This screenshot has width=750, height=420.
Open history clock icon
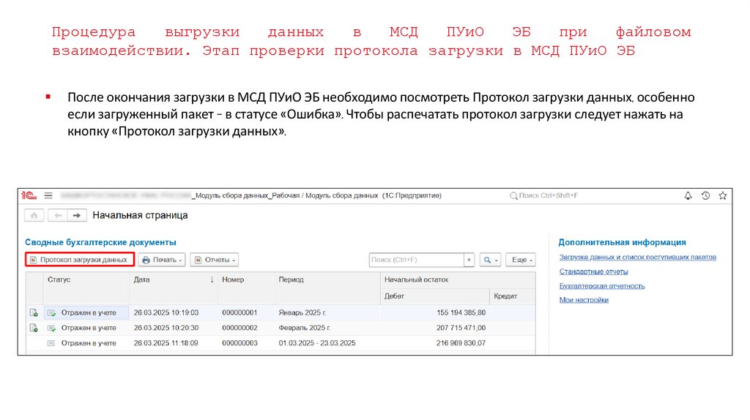tap(705, 195)
